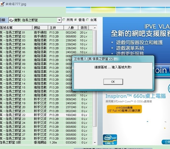
Task: Click the +HK$888換購 orange offer button
Action: (x=124, y=109)
